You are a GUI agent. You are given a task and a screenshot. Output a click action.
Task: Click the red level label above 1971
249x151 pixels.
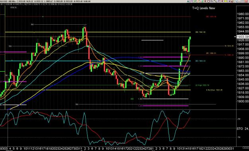pos(211,16)
